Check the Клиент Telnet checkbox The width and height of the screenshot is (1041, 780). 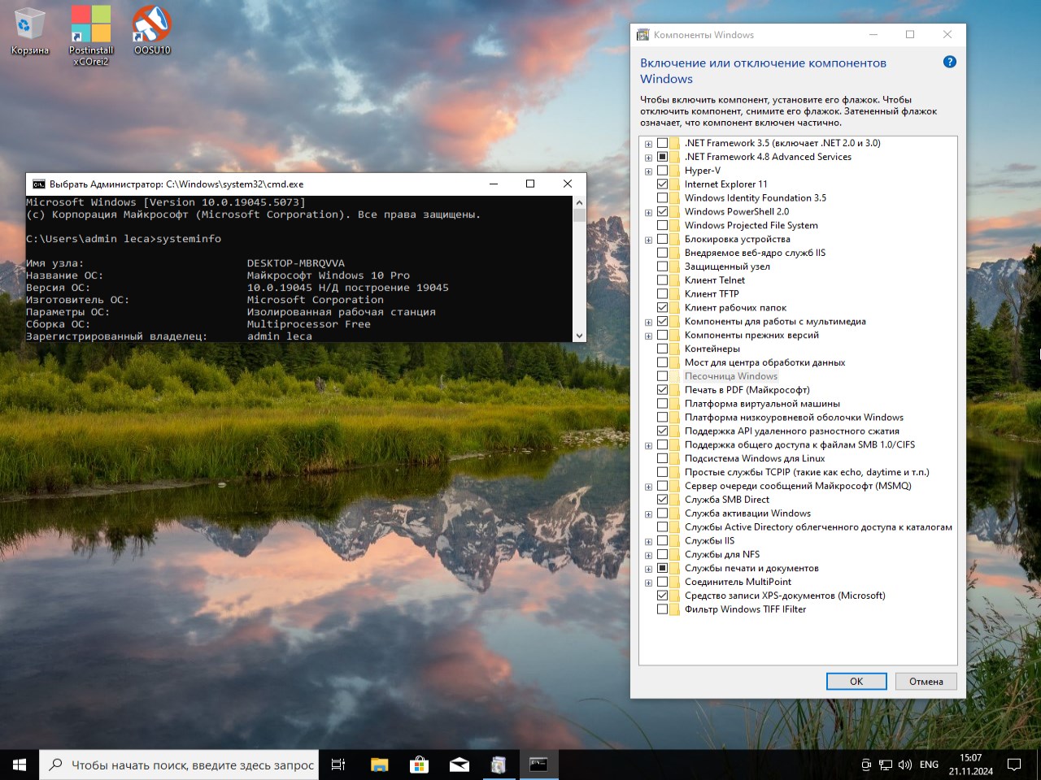pos(662,280)
